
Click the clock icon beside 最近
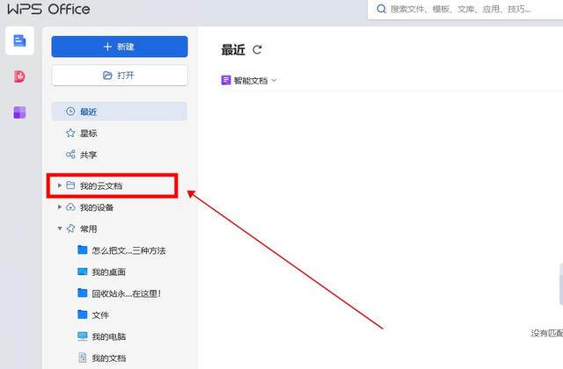click(70, 112)
